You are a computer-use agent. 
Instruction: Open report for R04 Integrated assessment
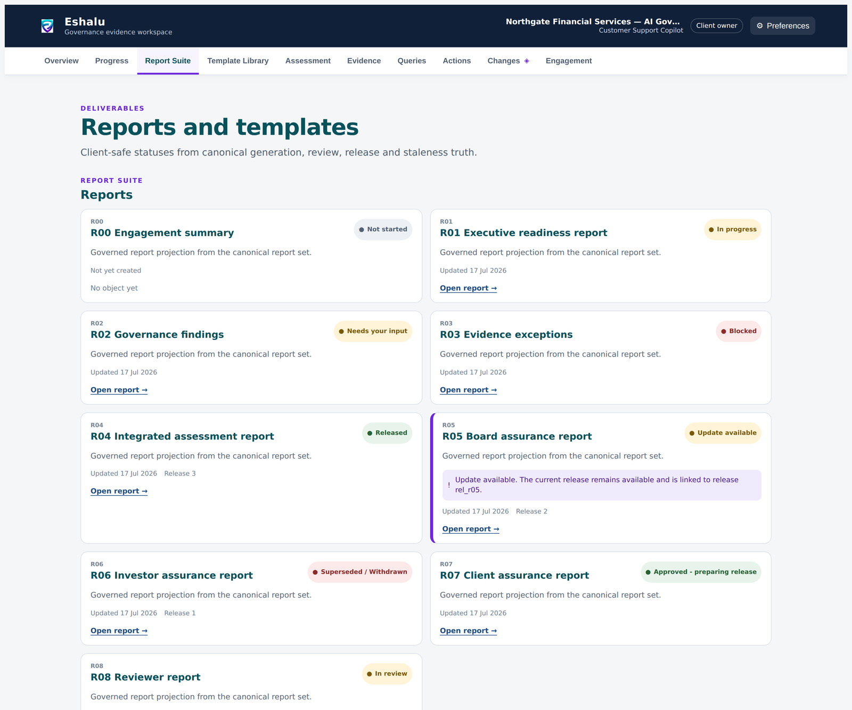[x=119, y=491]
